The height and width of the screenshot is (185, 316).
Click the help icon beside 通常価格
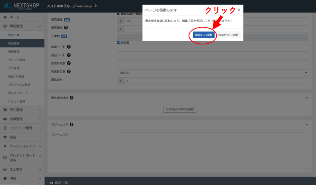[66, 28]
